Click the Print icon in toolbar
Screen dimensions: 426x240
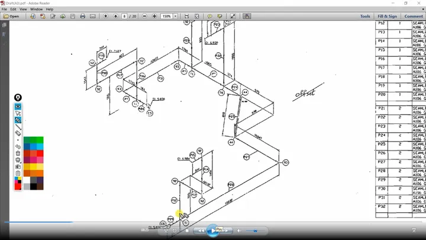[x=83, y=17]
